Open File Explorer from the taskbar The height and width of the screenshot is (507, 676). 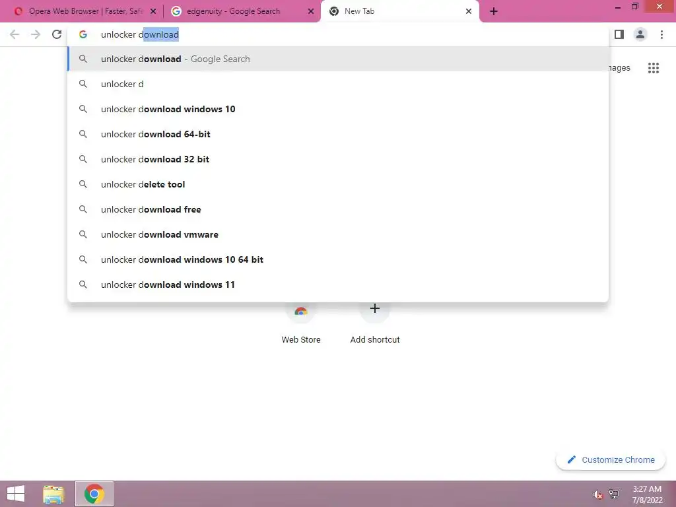pos(53,494)
